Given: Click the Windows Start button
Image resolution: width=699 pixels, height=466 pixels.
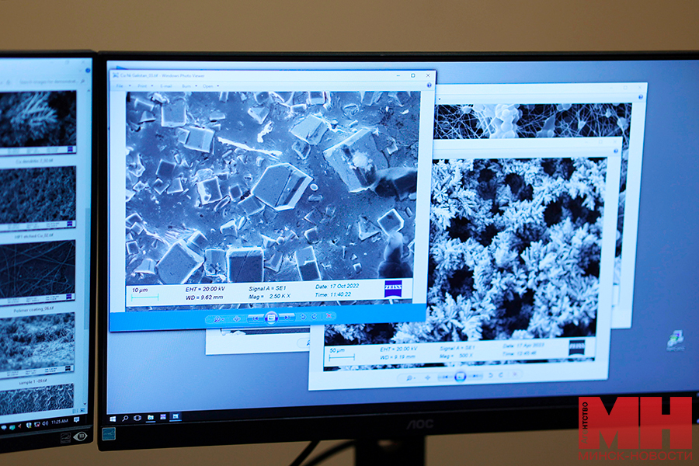Looking at the screenshot, I should pyautogui.click(x=113, y=418).
